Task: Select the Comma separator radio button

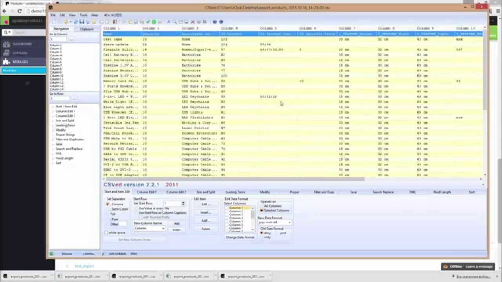Action: (x=107, y=204)
